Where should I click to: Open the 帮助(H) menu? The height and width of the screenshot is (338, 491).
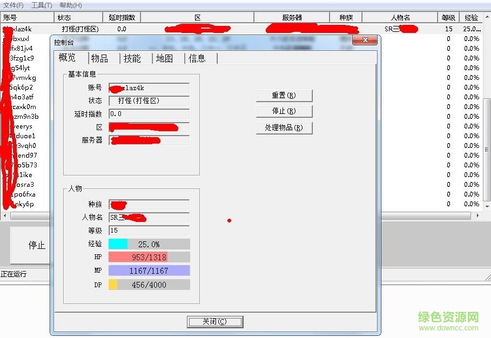point(69,4)
